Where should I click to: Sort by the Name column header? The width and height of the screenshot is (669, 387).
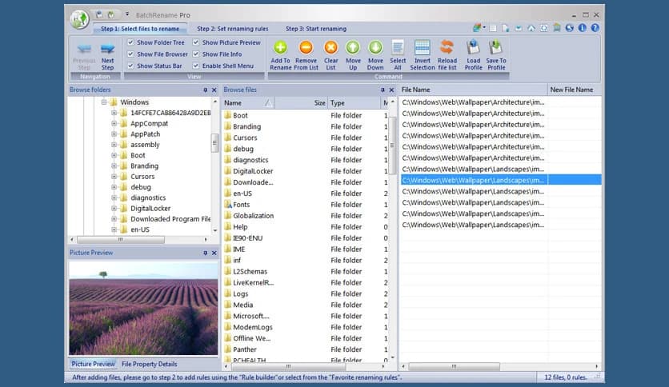pos(248,102)
